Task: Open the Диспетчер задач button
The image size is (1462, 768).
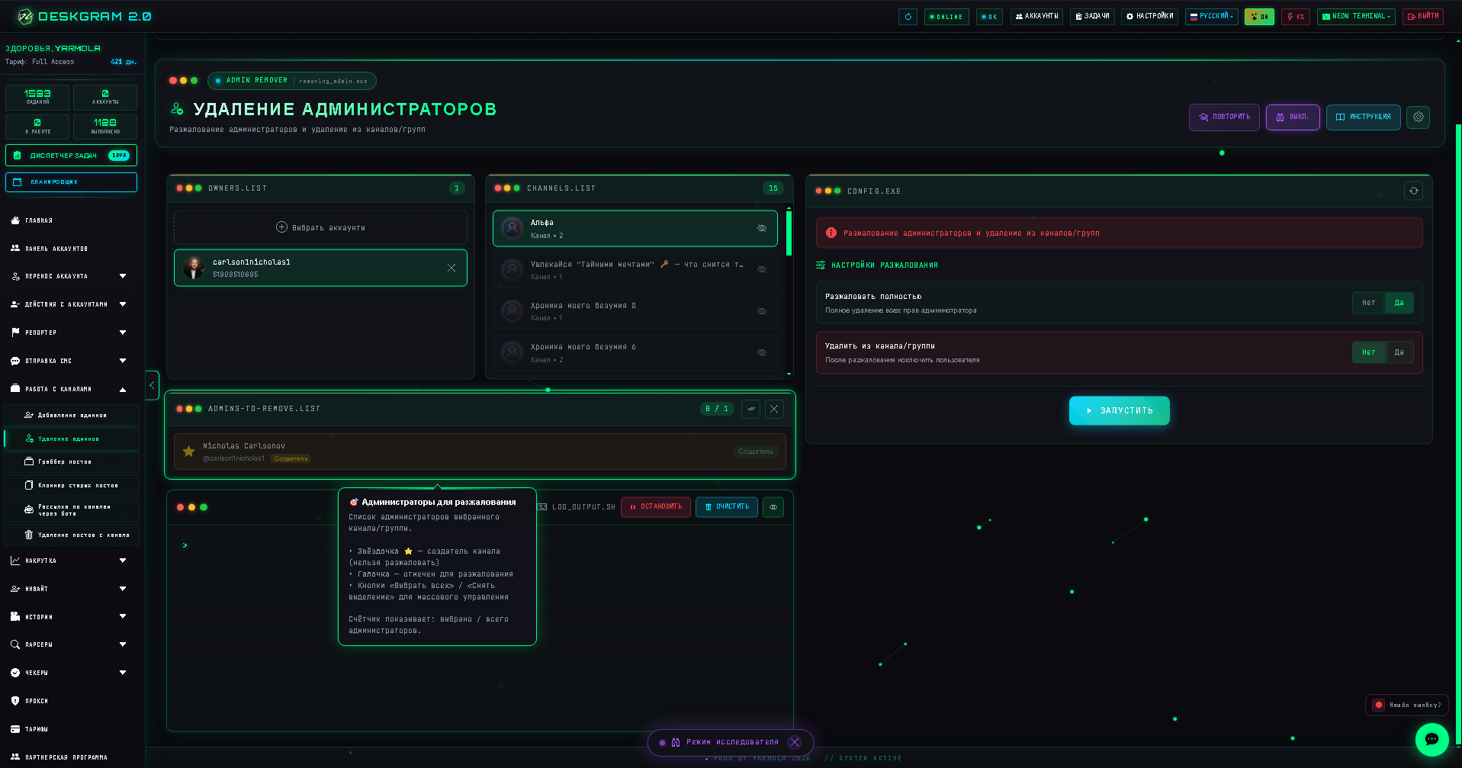Action: coord(71,155)
